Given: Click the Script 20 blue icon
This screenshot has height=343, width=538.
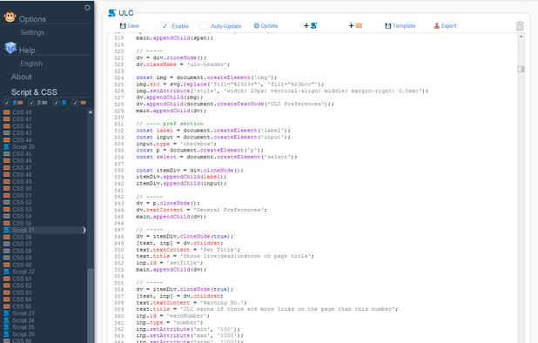Looking at the screenshot, I should tap(6, 147).
